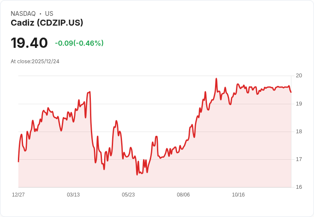This screenshot has width=314, height=217.
Task: Click the Cadiz (CDZIP.US) stock title
Action: [x=47, y=23]
